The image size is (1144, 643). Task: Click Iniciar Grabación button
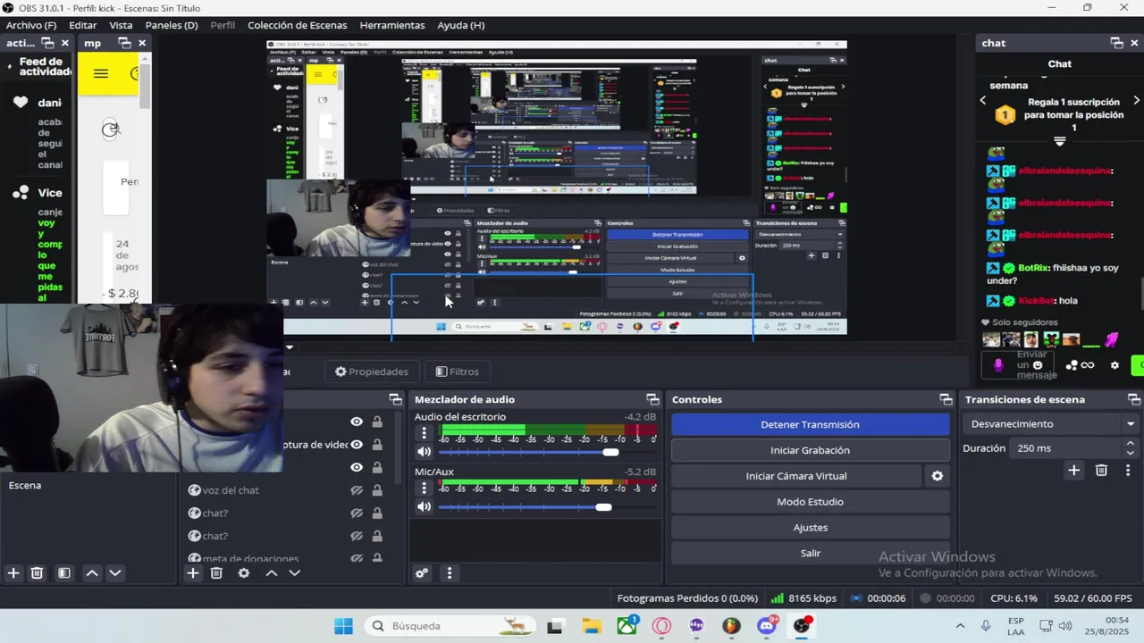point(810,450)
